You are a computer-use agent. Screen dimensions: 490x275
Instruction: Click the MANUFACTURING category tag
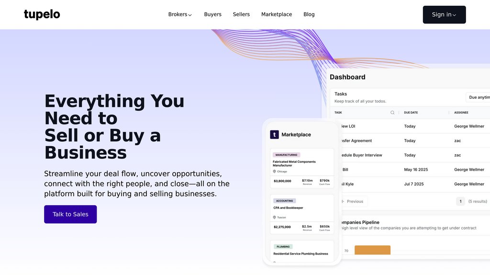[286, 155]
